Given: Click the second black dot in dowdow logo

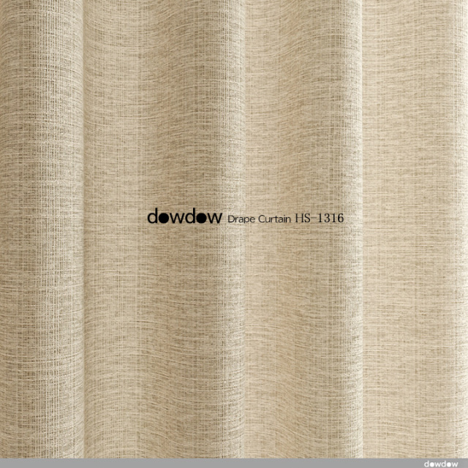Looking at the screenshot, I should pyautogui.click(x=202, y=218).
